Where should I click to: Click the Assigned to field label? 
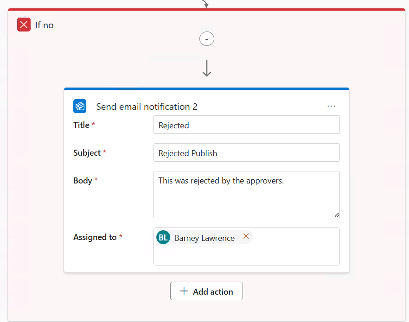(x=95, y=237)
